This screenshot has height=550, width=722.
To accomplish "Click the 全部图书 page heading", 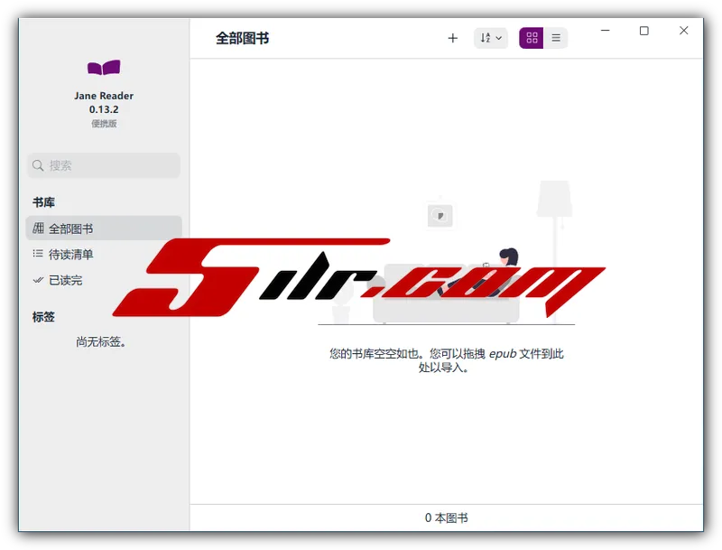I will coord(243,38).
